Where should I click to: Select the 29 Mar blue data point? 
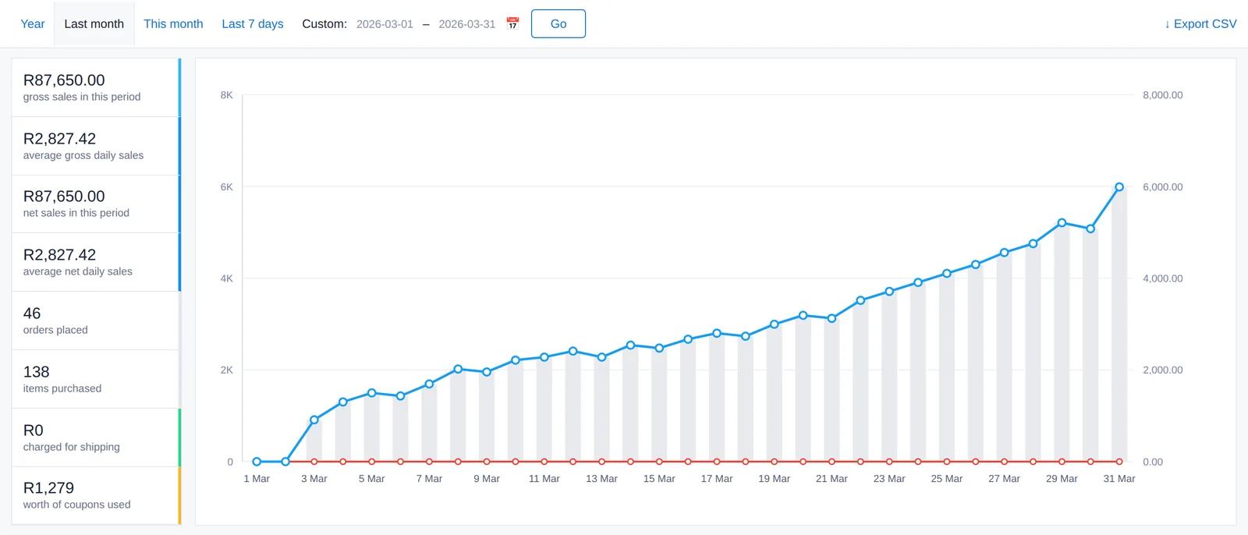tap(1062, 223)
